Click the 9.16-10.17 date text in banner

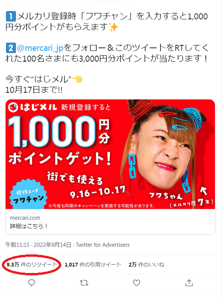pyautogui.click(x=97, y=192)
